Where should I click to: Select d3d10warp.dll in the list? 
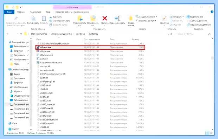(90, 123)
